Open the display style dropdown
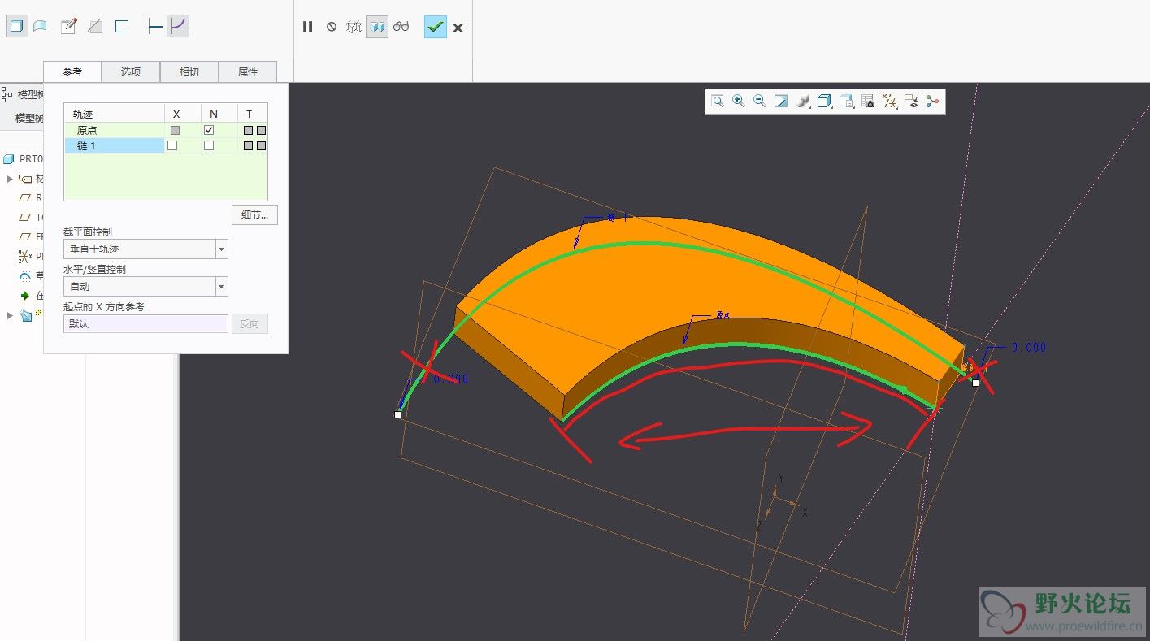Viewport: 1150px width, 641px height. coord(803,101)
